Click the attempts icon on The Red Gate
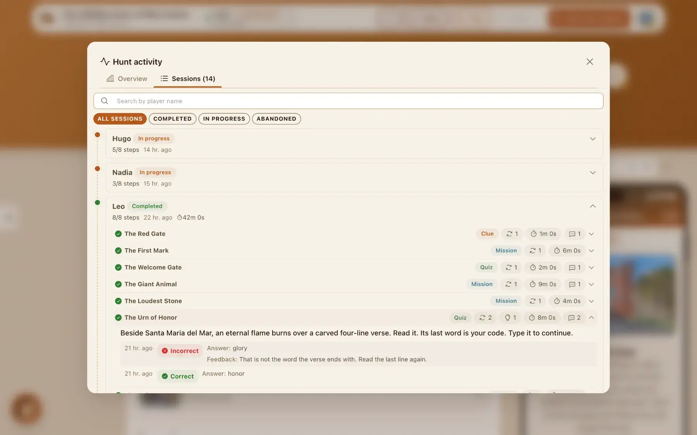Image resolution: width=697 pixels, height=435 pixels. click(x=510, y=234)
